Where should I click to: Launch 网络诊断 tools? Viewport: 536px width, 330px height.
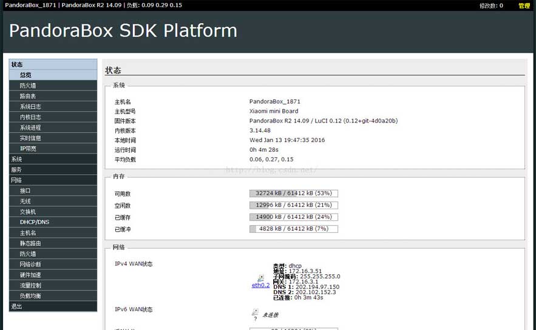[53, 264]
